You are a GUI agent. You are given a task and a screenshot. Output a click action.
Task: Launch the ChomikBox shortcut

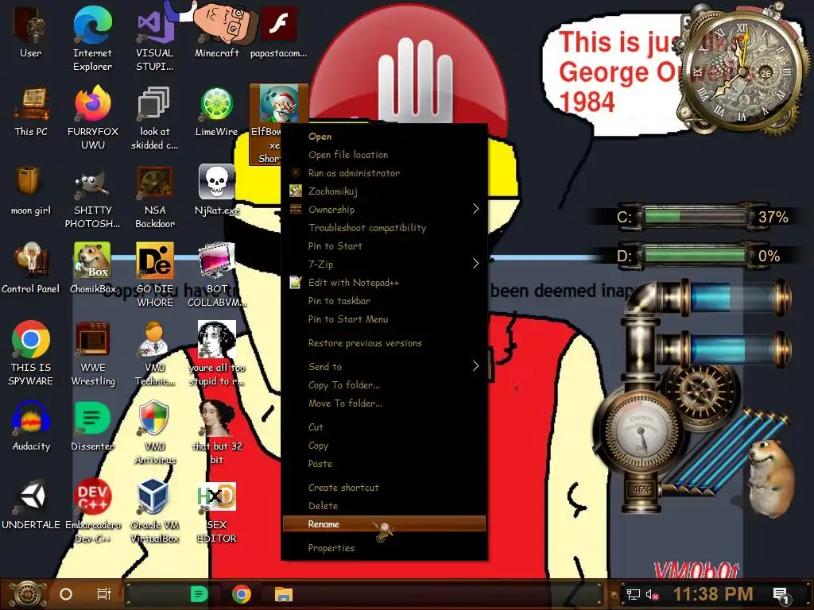click(x=92, y=268)
